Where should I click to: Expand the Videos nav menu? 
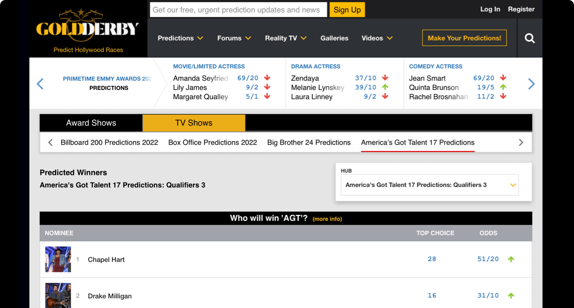coord(377,38)
